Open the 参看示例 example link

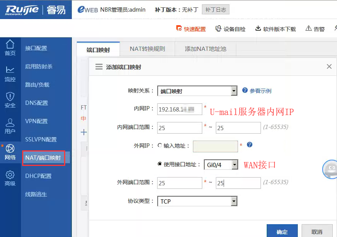pos(260,91)
